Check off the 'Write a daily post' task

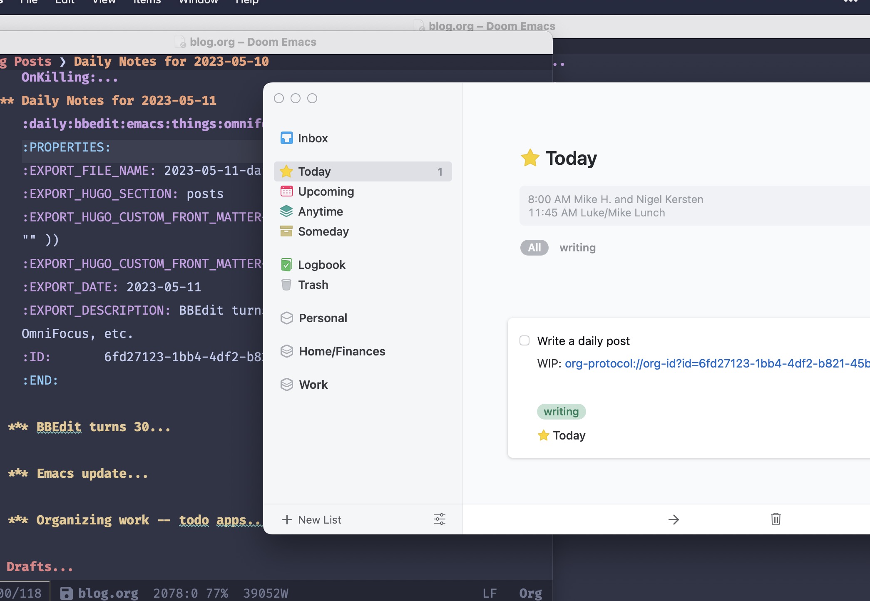[x=524, y=340]
